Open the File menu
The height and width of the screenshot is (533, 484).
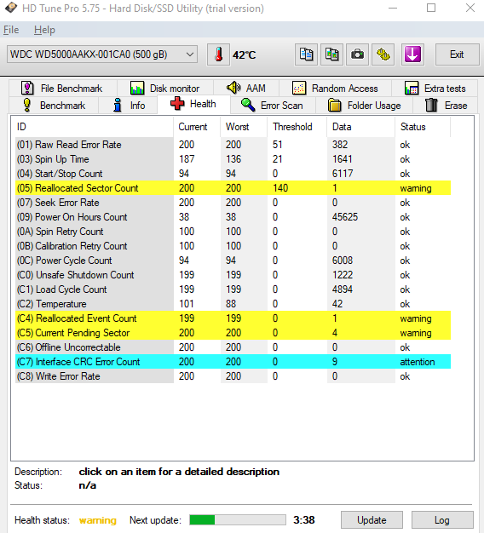click(11, 30)
